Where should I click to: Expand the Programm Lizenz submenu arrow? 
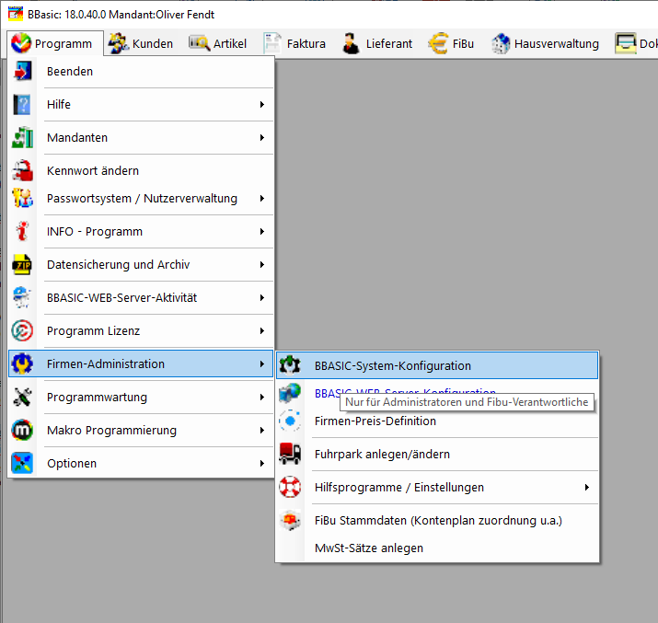click(x=262, y=331)
